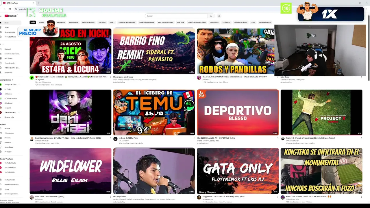Click the Buscar search input field
Image resolution: width=370 pixels, height=208 pixels.
(x=176, y=16)
